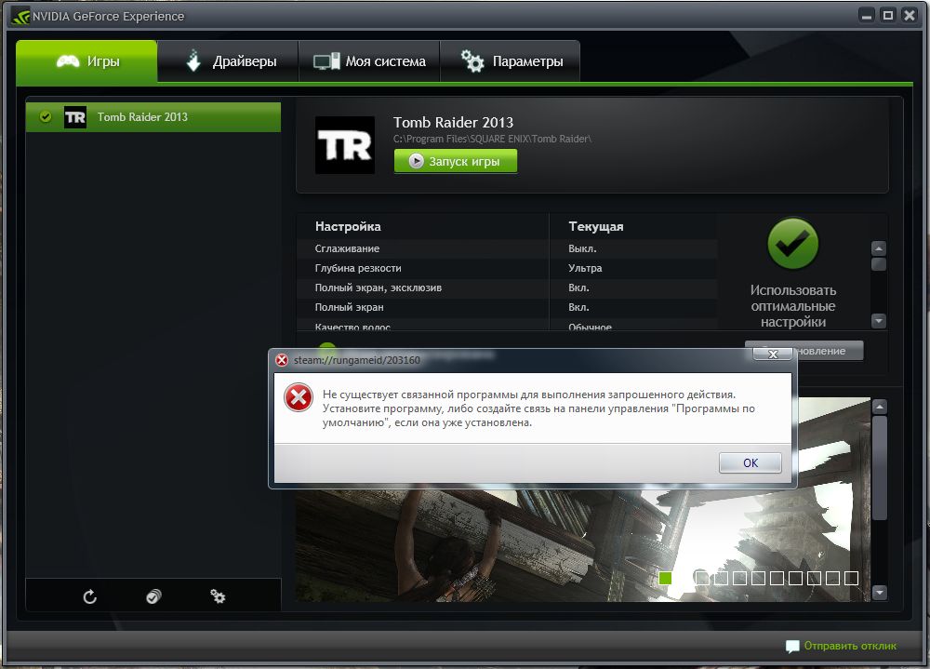
Task: Open the Параметры tab
Action: (x=510, y=60)
